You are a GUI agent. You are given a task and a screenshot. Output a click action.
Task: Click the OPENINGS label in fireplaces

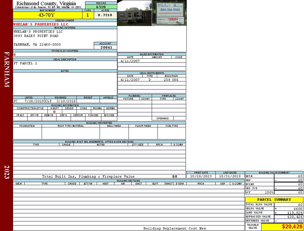(162, 118)
